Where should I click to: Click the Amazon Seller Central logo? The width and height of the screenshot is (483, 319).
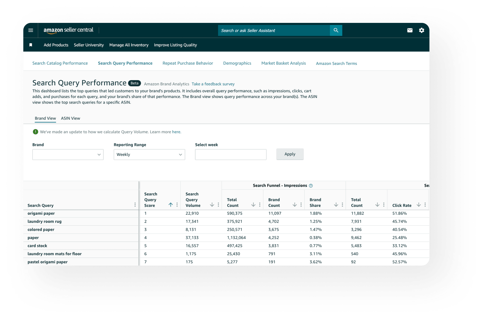(68, 30)
